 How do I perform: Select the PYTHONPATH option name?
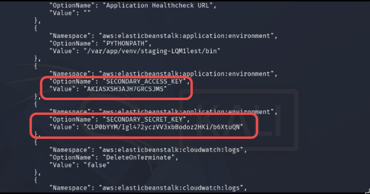coord(125,43)
